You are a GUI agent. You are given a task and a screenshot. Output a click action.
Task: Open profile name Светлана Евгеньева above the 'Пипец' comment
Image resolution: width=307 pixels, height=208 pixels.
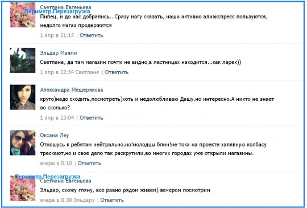click(x=65, y=7)
